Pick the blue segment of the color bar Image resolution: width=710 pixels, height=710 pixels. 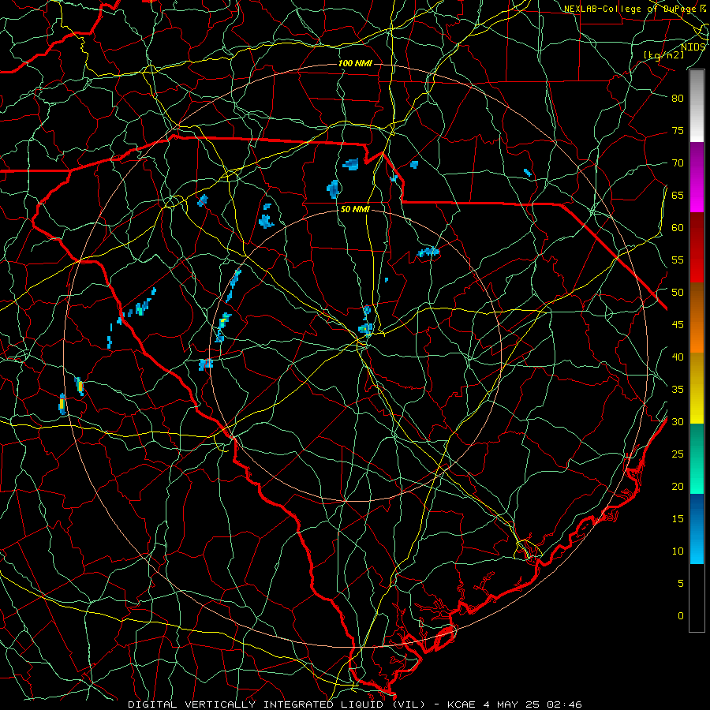click(697, 529)
